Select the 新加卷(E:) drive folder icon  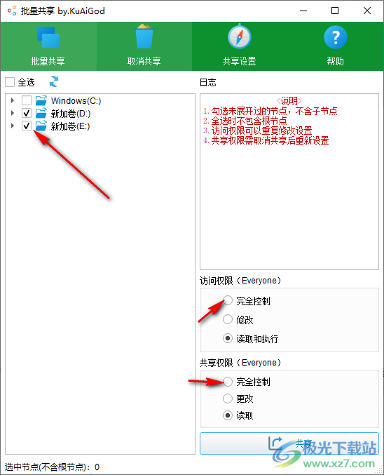[x=41, y=126]
